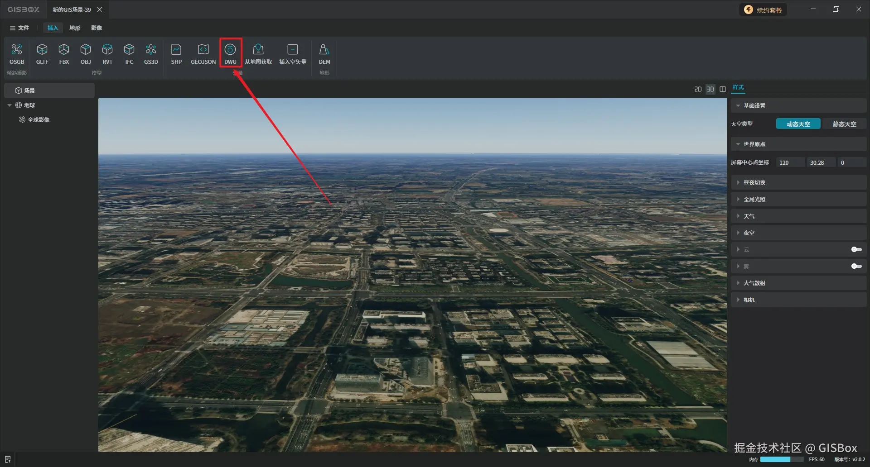This screenshot has height=467, width=870.
Task: Insert an RVT model
Action: point(107,54)
